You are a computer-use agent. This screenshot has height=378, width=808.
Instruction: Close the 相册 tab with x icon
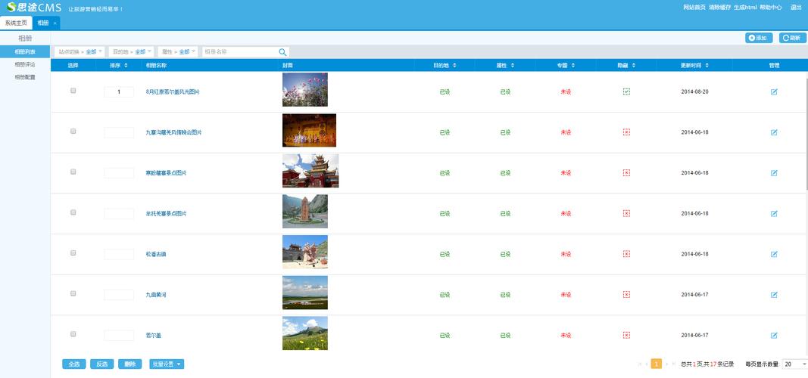55,23
